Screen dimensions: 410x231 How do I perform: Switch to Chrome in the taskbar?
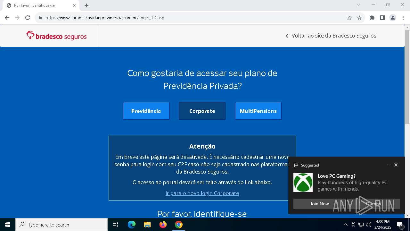pos(179,225)
